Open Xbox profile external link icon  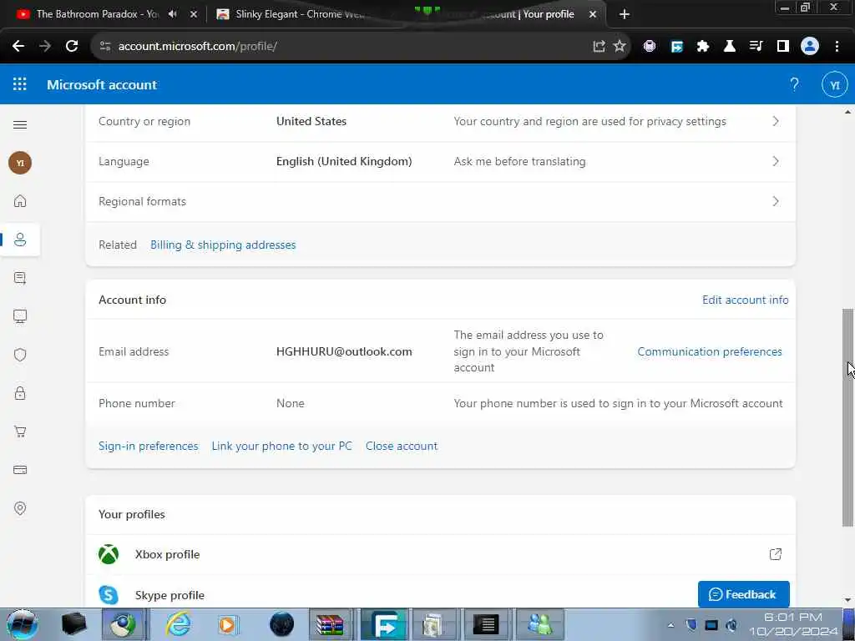coord(775,554)
